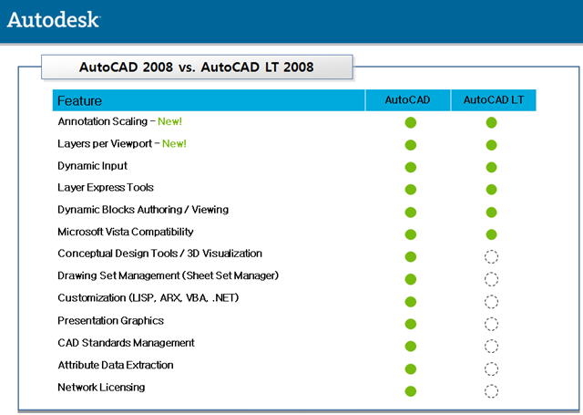Click the AutoCAD column header
583x415 pixels.
coord(407,99)
